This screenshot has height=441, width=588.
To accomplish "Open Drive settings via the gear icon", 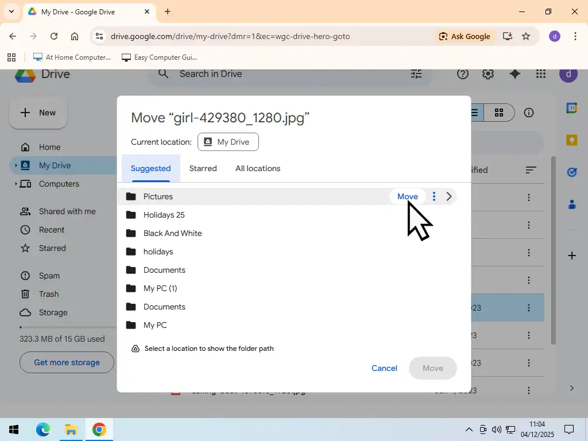I will pyautogui.click(x=488, y=73).
